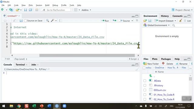Tick the .RData file checkbox

tap(145, 81)
